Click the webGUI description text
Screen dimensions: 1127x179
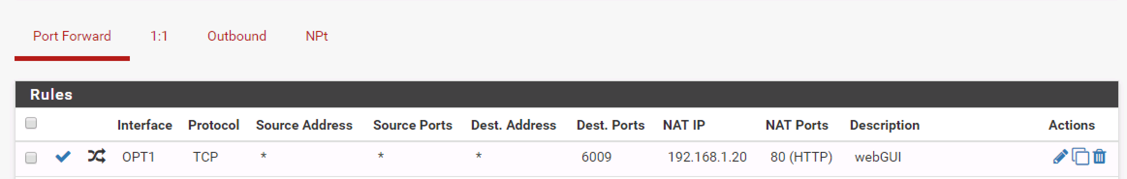tap(877, 157)
